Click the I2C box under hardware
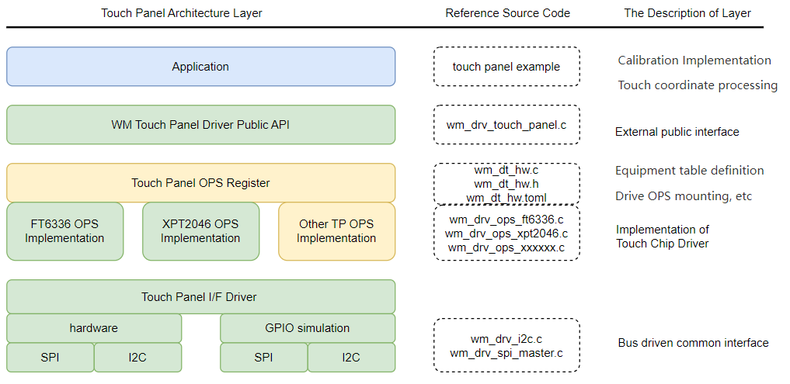Image resolution: width=790 pixels, height=384 pixels. point(137,358)
